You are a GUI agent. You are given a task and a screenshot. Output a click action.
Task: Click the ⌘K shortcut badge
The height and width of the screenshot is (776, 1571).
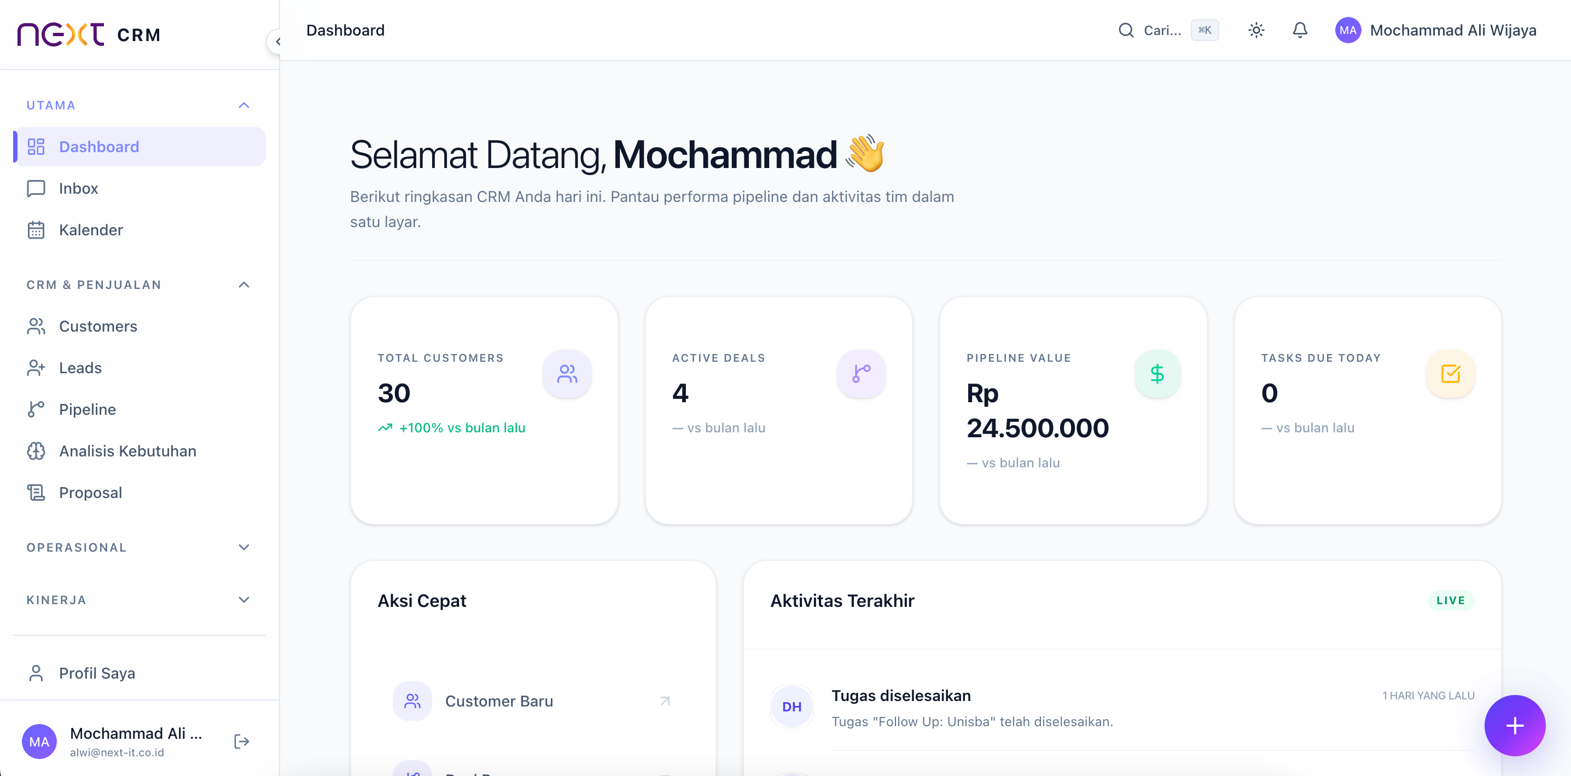click(1205, 30)
